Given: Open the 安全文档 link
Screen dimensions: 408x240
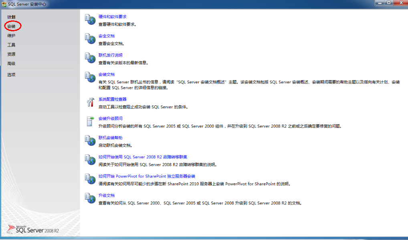Looking at the screenshot, I should click(107, 36).
